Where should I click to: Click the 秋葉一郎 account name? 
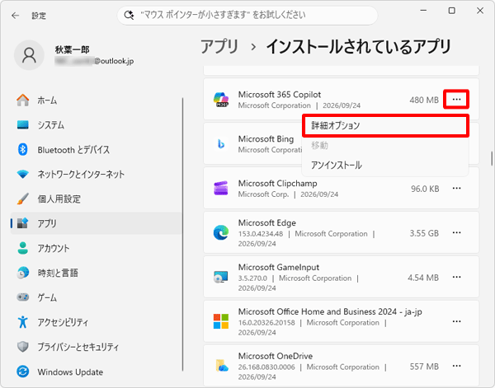coord(72,49)
